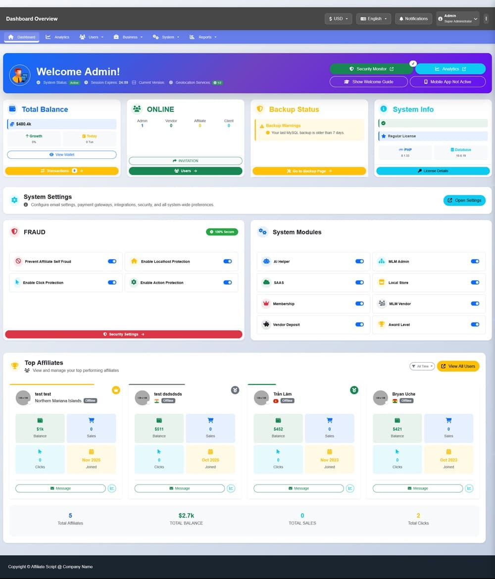This screenshot has height=579, width=495.
Task: Click the Open Settings button
Action: (x=464, y=200)
